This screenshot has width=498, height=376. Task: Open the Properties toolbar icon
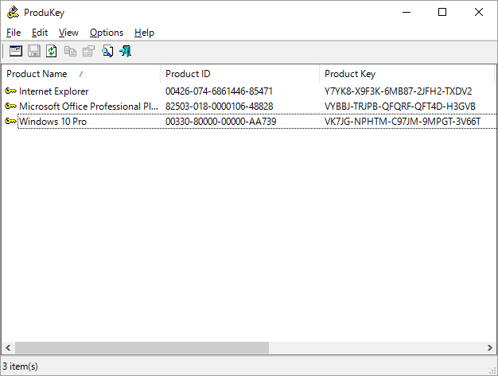pyautogui.click(x=88, y=52)
